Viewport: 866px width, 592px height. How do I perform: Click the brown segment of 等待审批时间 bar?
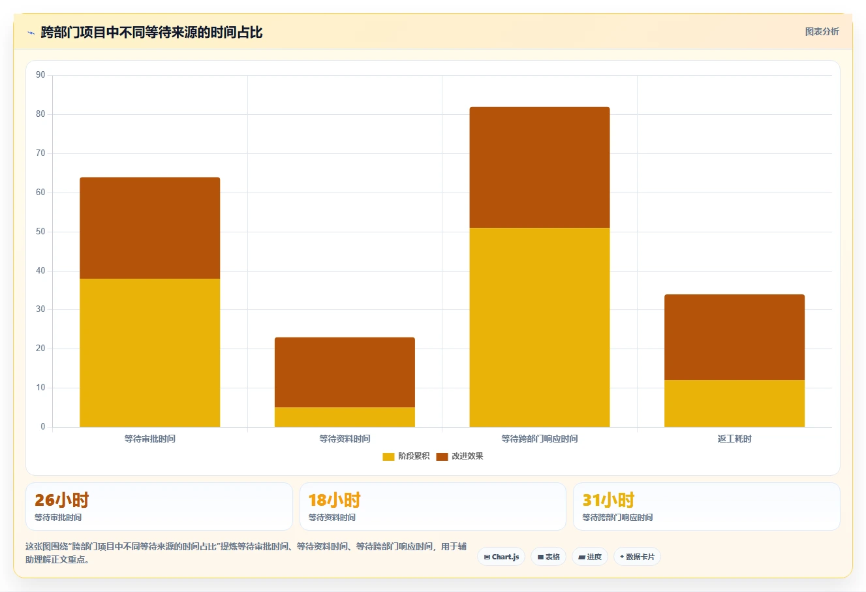pos(149,228)
